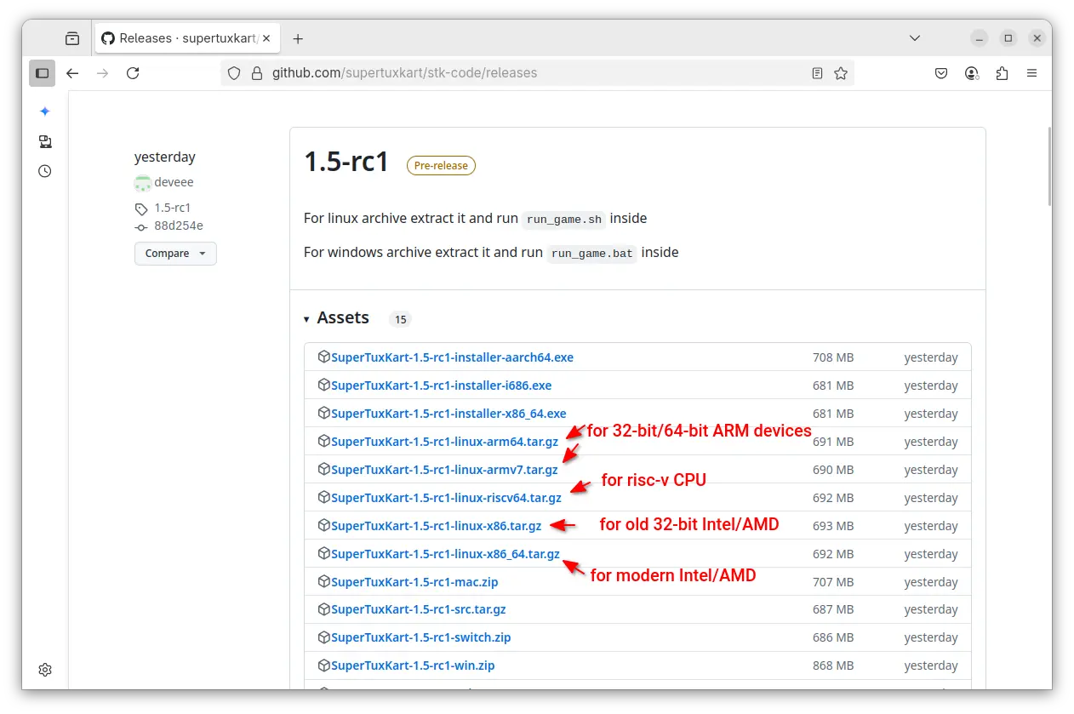Collapse the Assets section triangle
Image resolution: width=1074 pixels, height=714 pixels.
[x=306, y=319]
